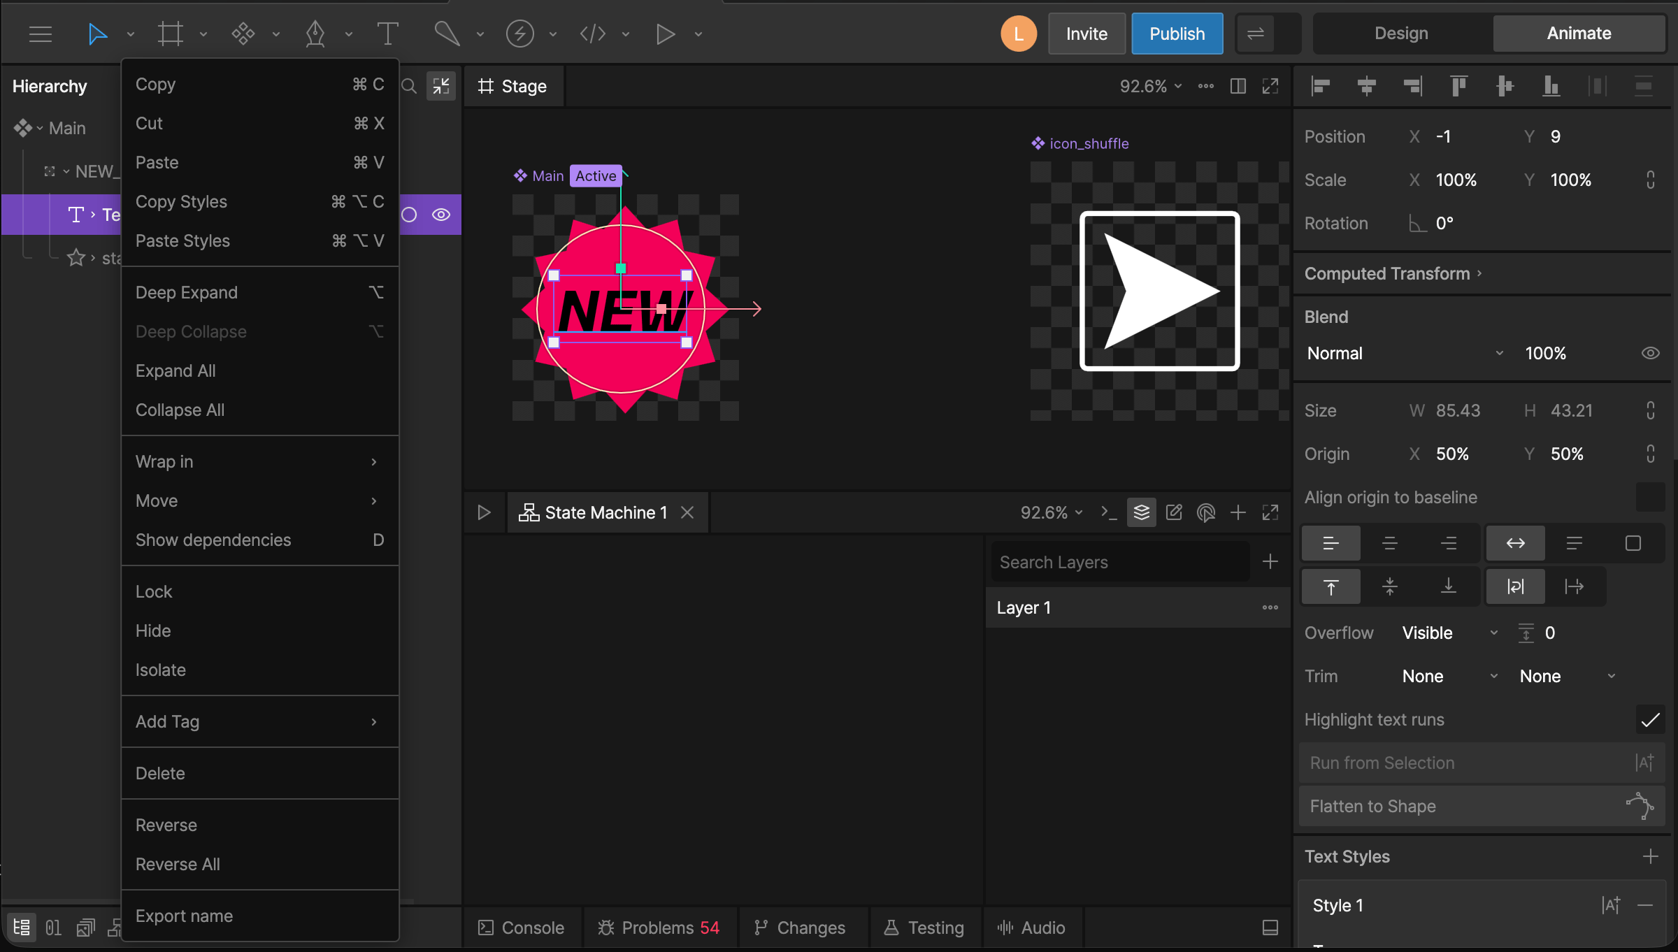Add a new layer via plus icon
The height and width of the screenshot is (952, 1678).
pos(1270,561)
